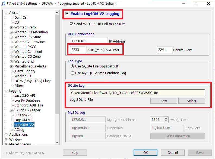Click the MySQL Port number field
Screen dimensions: 215x159
pos(157,120)
